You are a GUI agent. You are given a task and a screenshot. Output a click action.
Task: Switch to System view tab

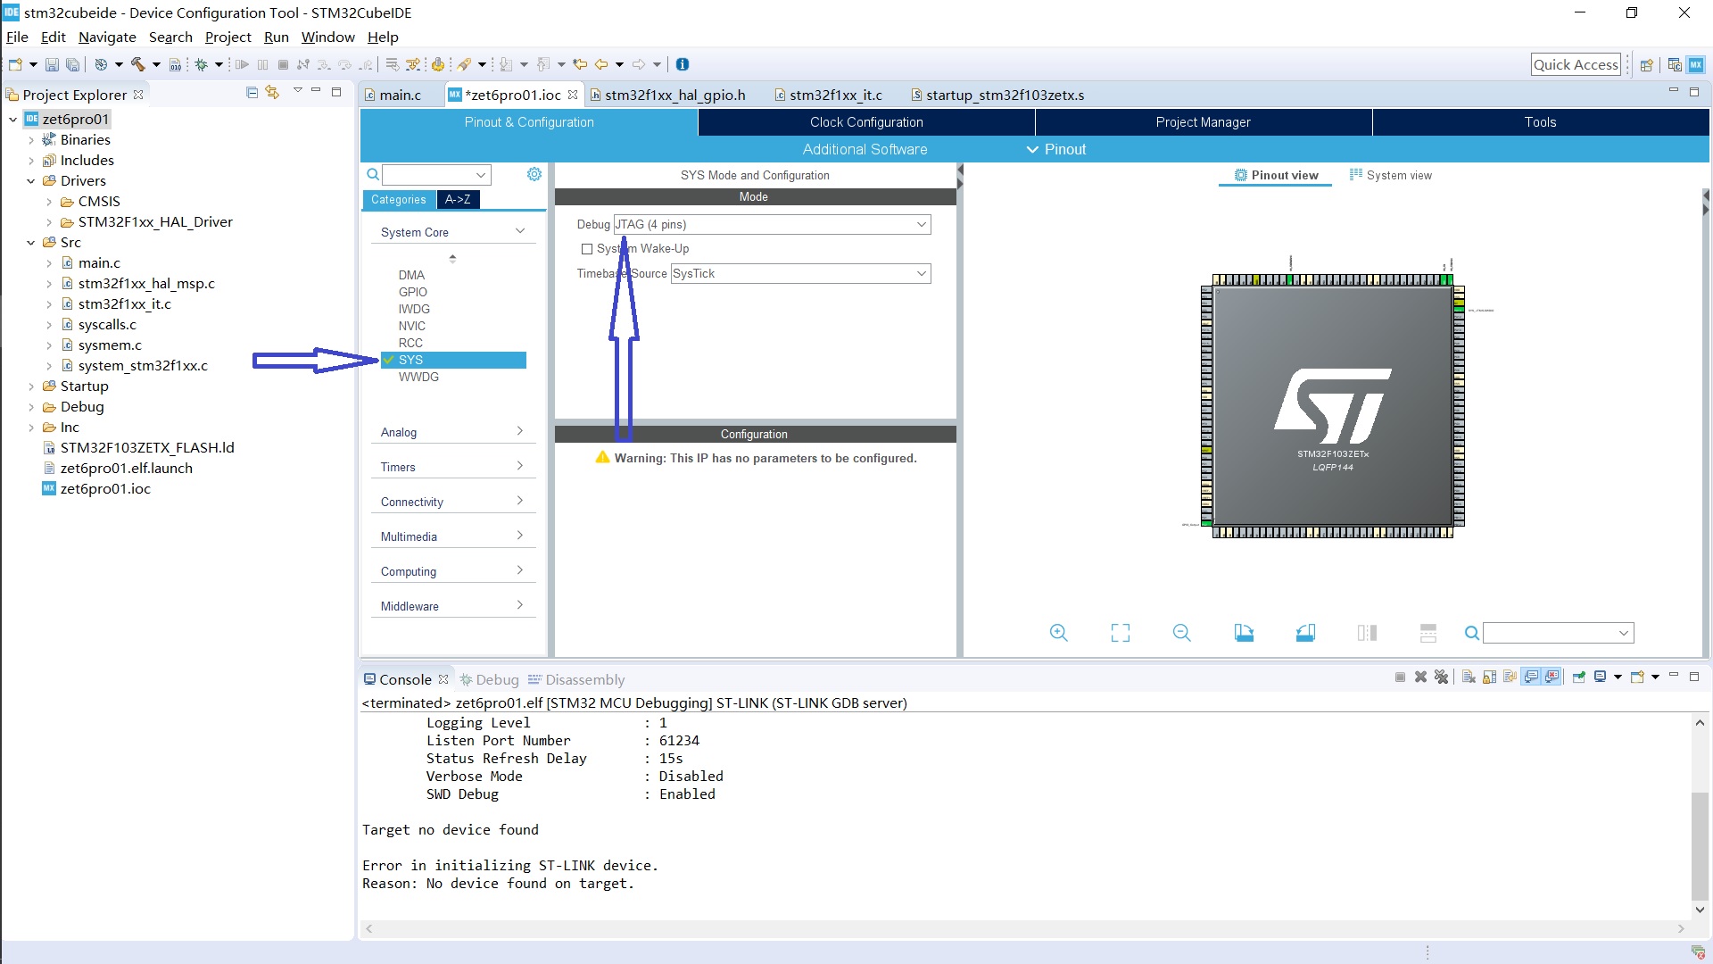click(x=1390, y=175)
